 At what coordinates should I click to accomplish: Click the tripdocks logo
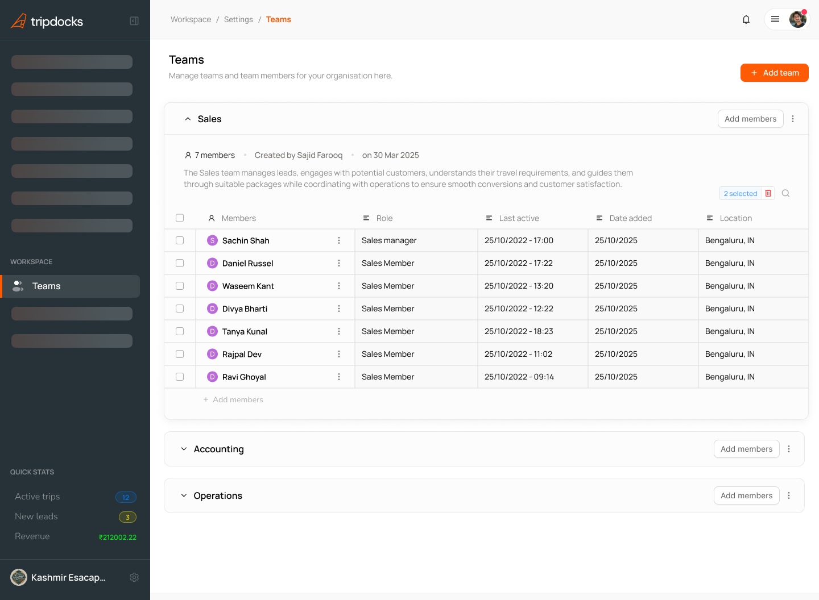[47, 20]
